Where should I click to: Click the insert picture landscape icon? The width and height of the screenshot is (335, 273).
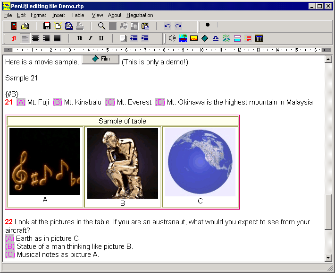(183, 38)
